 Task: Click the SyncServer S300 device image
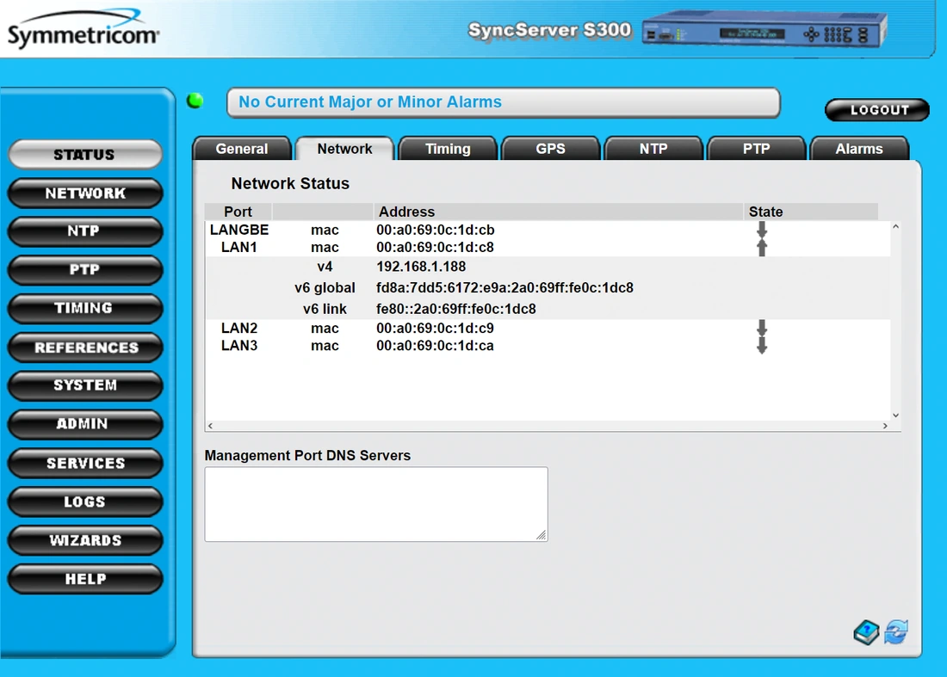(x=764, y=32)
